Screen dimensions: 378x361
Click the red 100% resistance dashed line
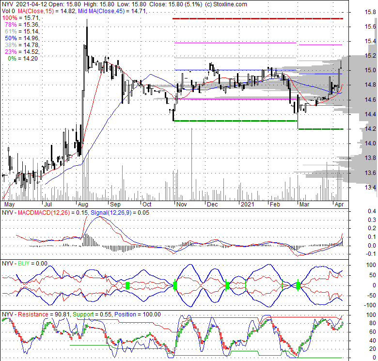point(258,18)
